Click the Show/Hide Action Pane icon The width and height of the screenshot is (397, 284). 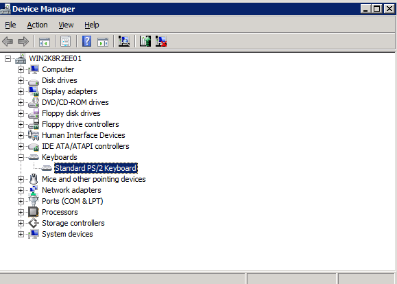pos(103,42)
